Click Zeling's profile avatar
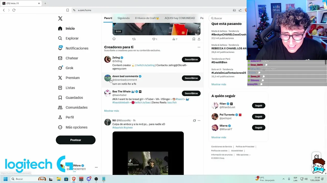The height and width of the screenshot is (183, 327). coord(108,59)
